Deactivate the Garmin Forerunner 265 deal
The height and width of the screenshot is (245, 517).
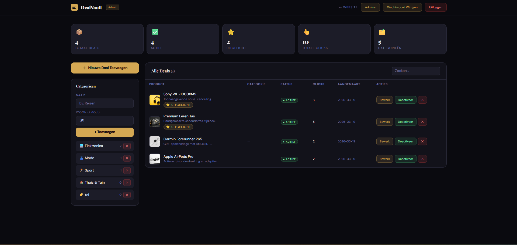click(x=405, y=141)
